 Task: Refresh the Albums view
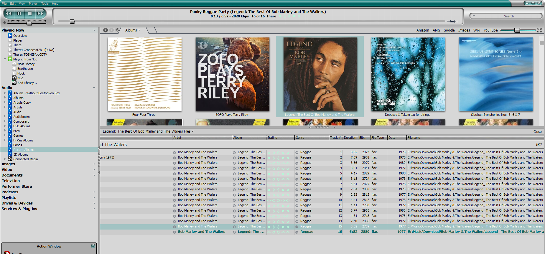pyautogui.click(x=117, y=30)
